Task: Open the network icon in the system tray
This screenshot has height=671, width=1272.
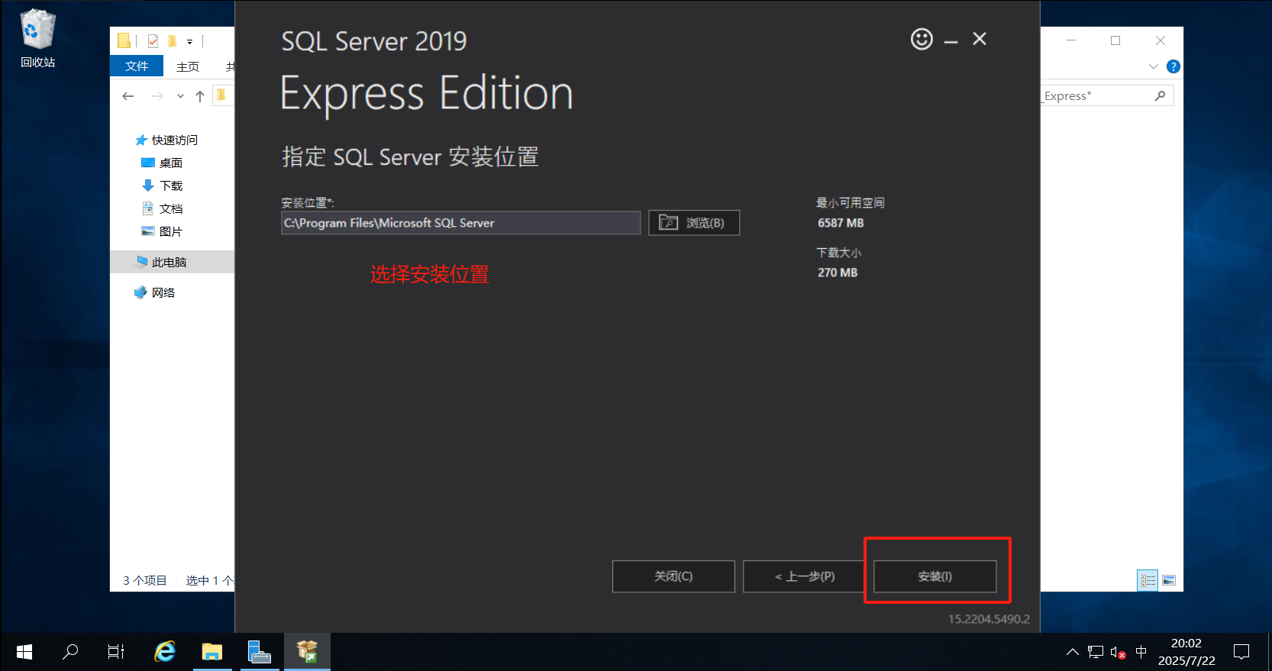Action: click(x=1096, y=652)
